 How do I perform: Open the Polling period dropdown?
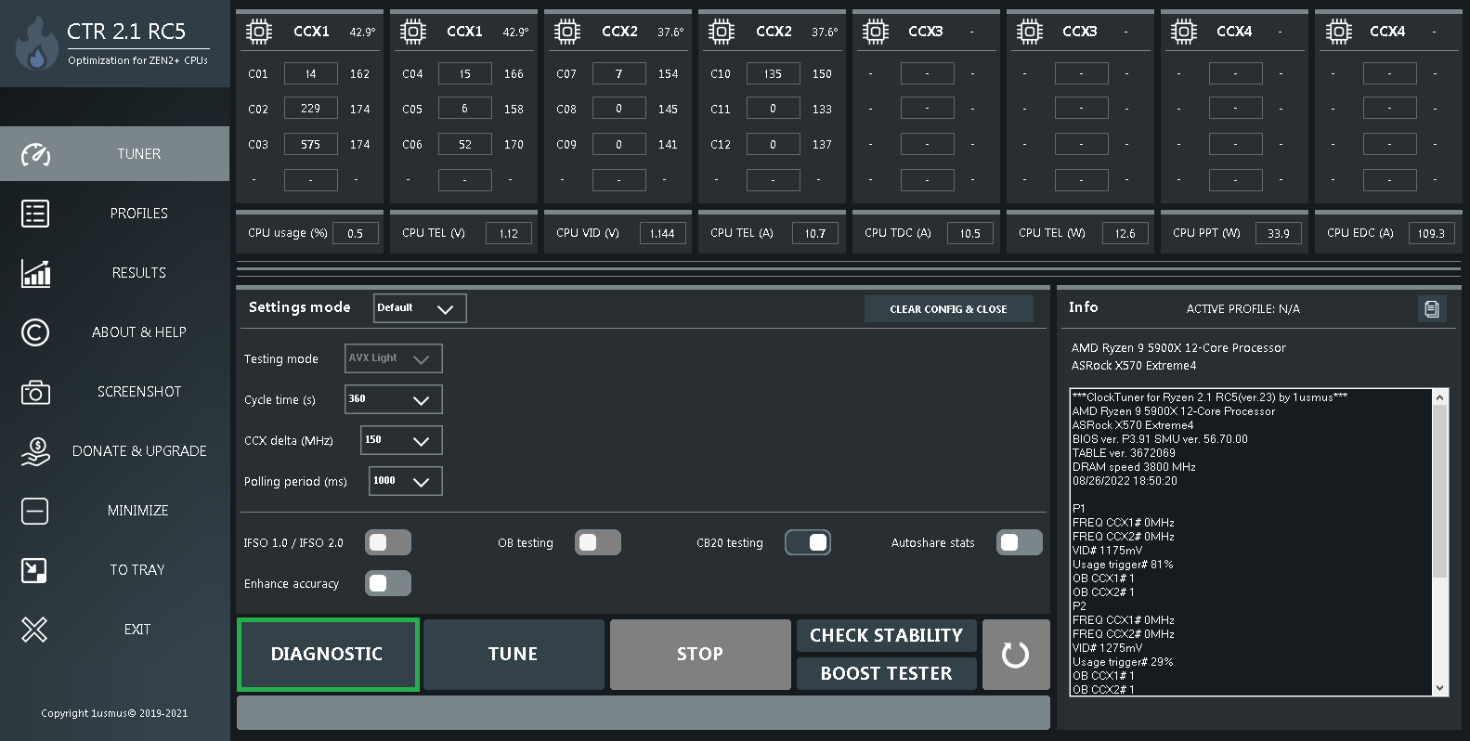click(x=406, y=481)
